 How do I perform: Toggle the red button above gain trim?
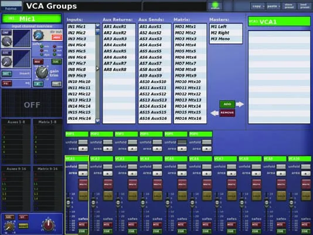click(x=38, y=62)
